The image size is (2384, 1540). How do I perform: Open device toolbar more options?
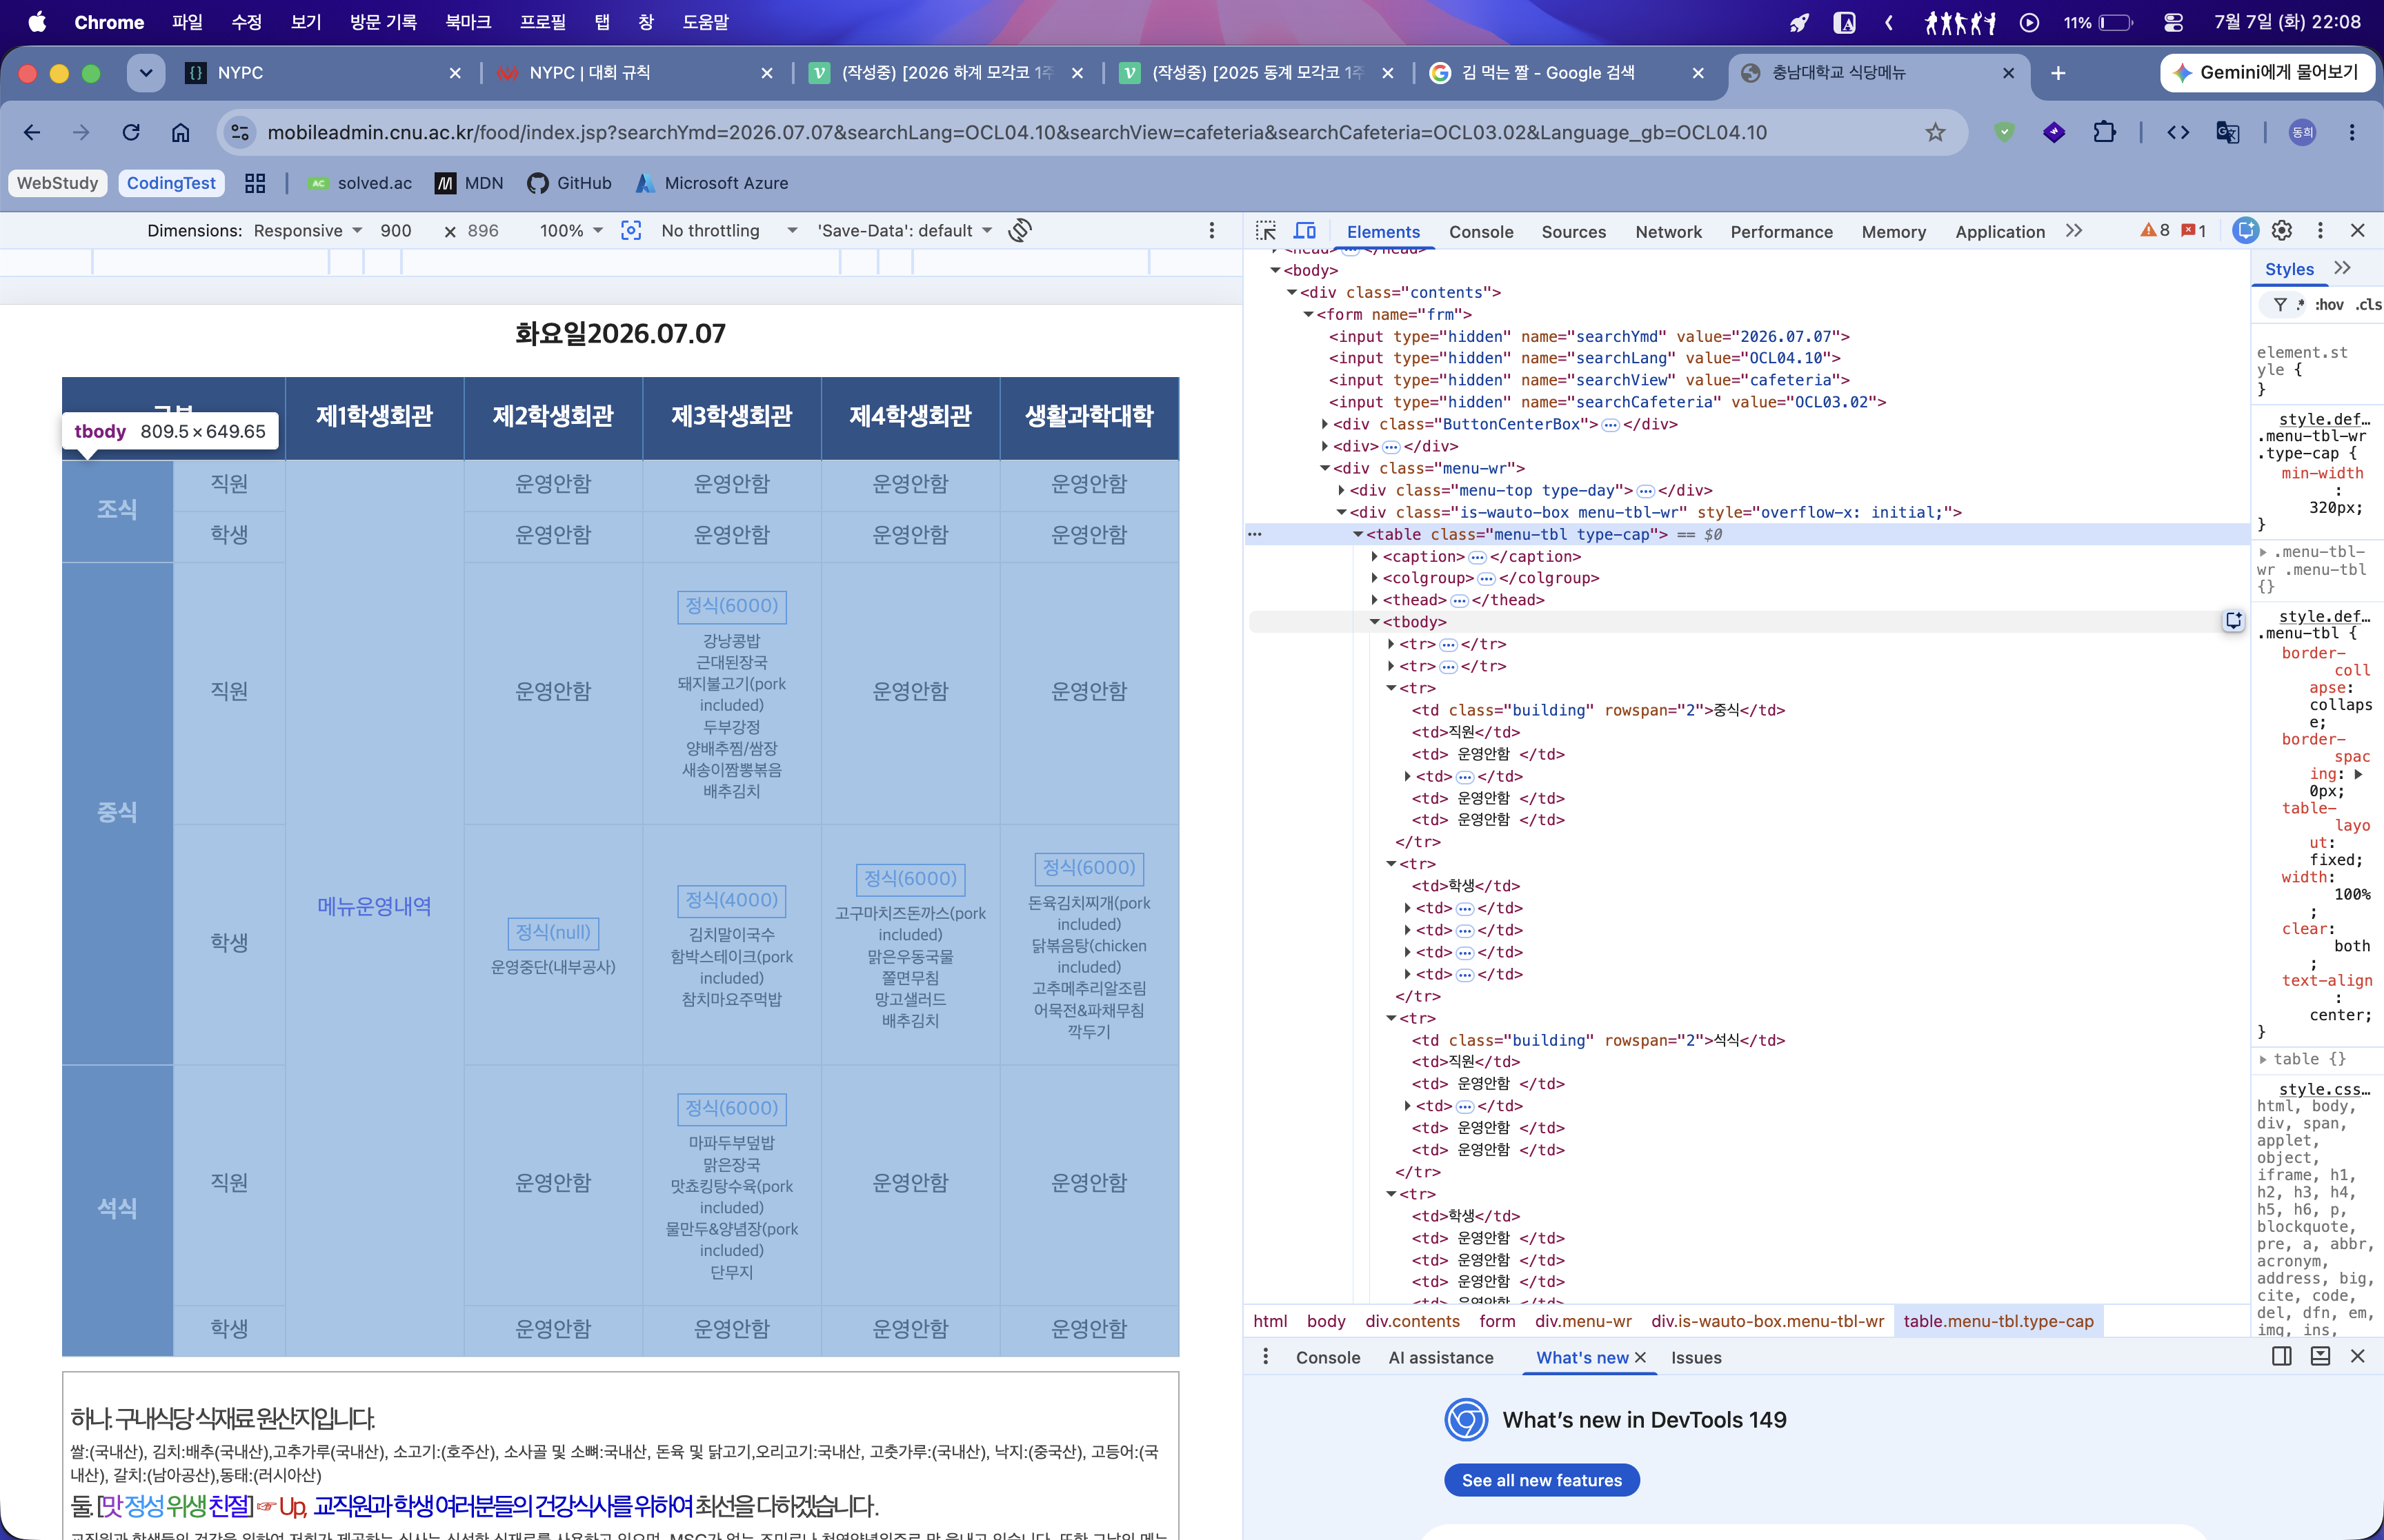pyautogui.click(x=1211, y=231)
